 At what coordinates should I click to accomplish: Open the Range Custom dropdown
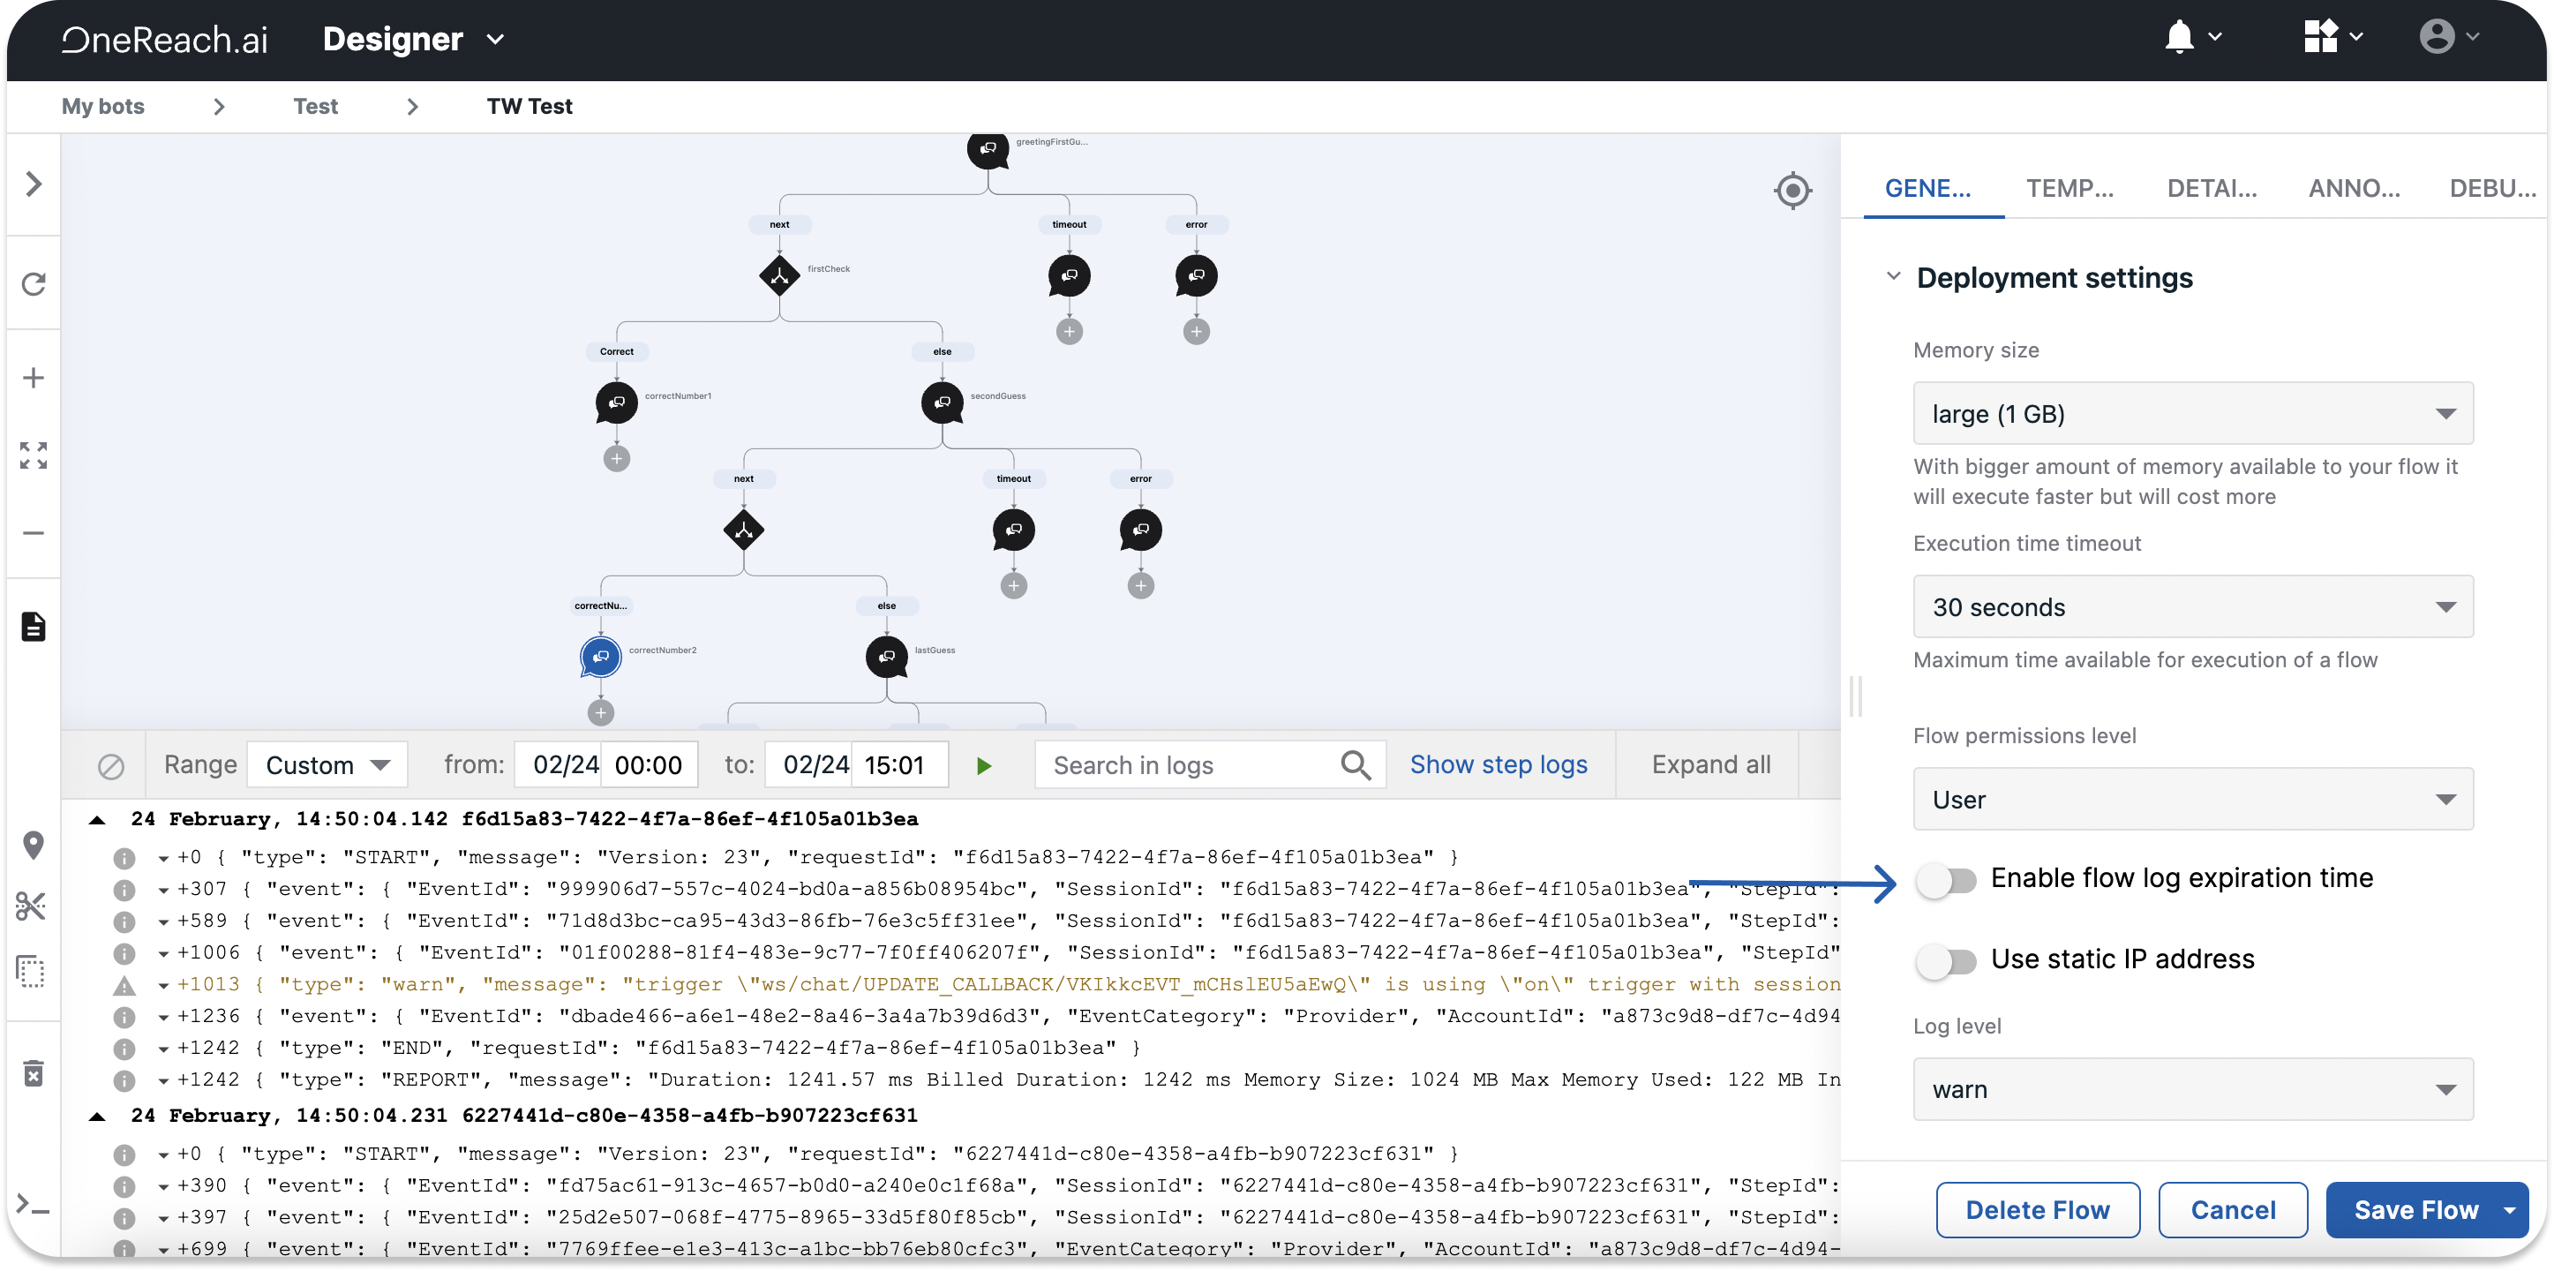tap(327, 765)
